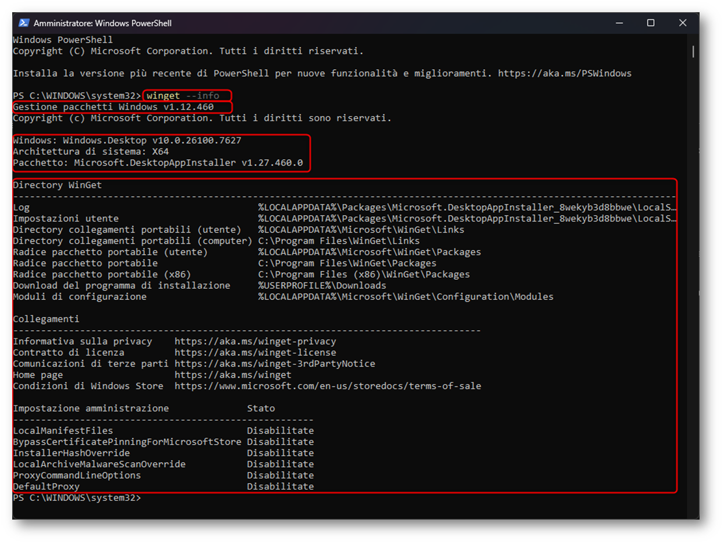Click the typed "winget --info" command
The width and height of the screenshot is (724, 544).
point(183,96)
